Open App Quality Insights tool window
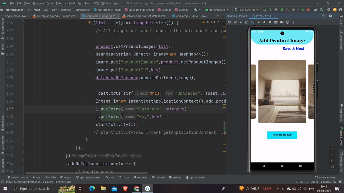344x193 pixels. coord(88,178)
